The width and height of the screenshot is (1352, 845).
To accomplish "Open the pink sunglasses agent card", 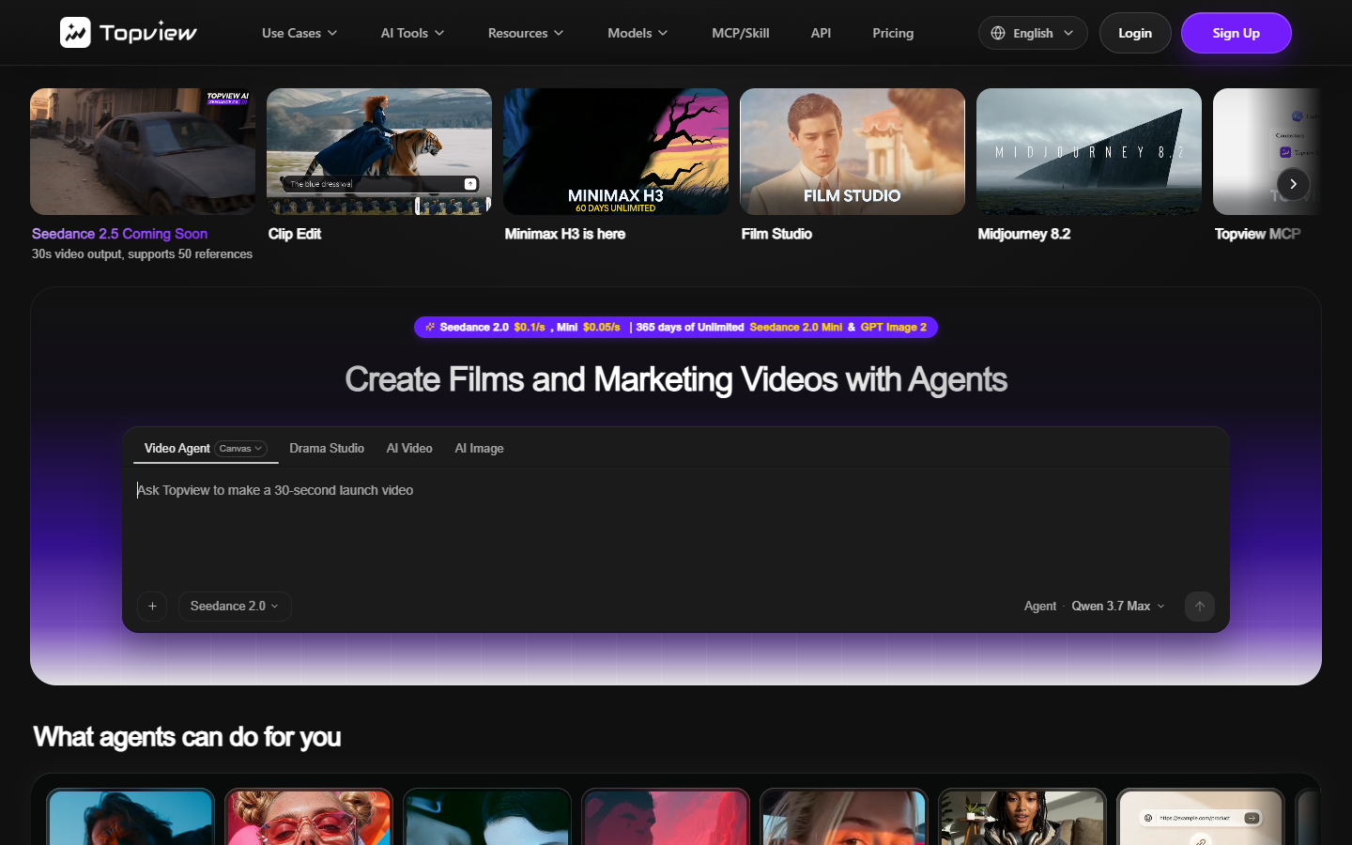I will pyautogui.click(x=309, y=817).
